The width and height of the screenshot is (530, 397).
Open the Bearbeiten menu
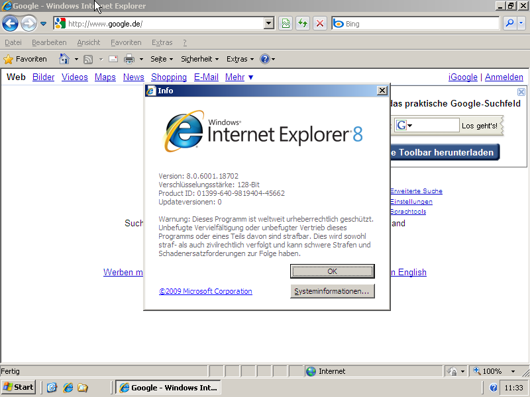point(49,42)
